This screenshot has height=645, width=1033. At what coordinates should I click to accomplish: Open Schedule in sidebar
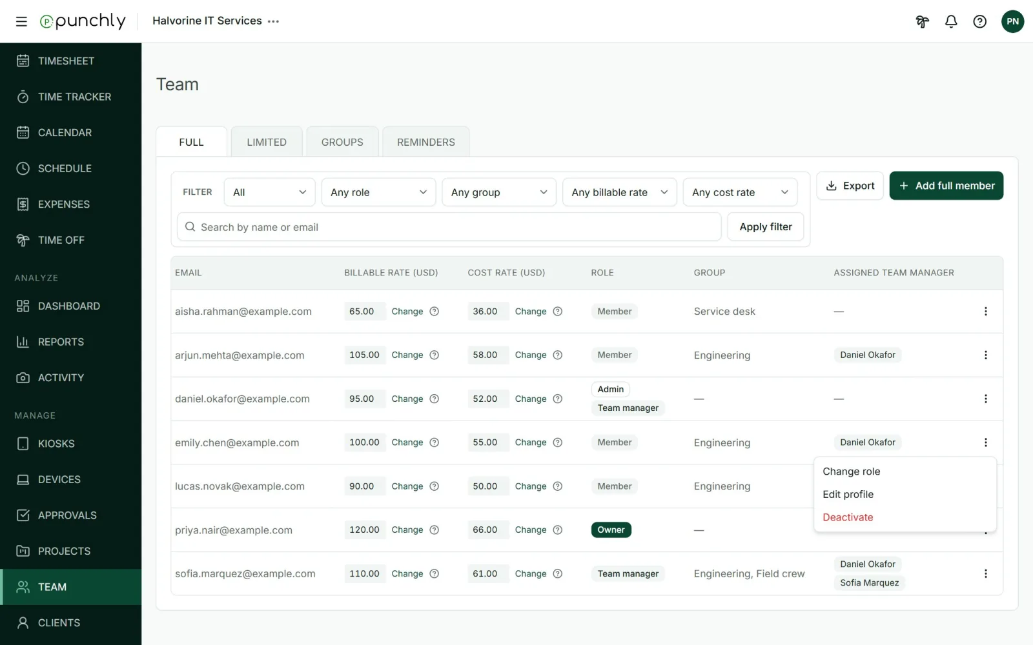[71, 168]
